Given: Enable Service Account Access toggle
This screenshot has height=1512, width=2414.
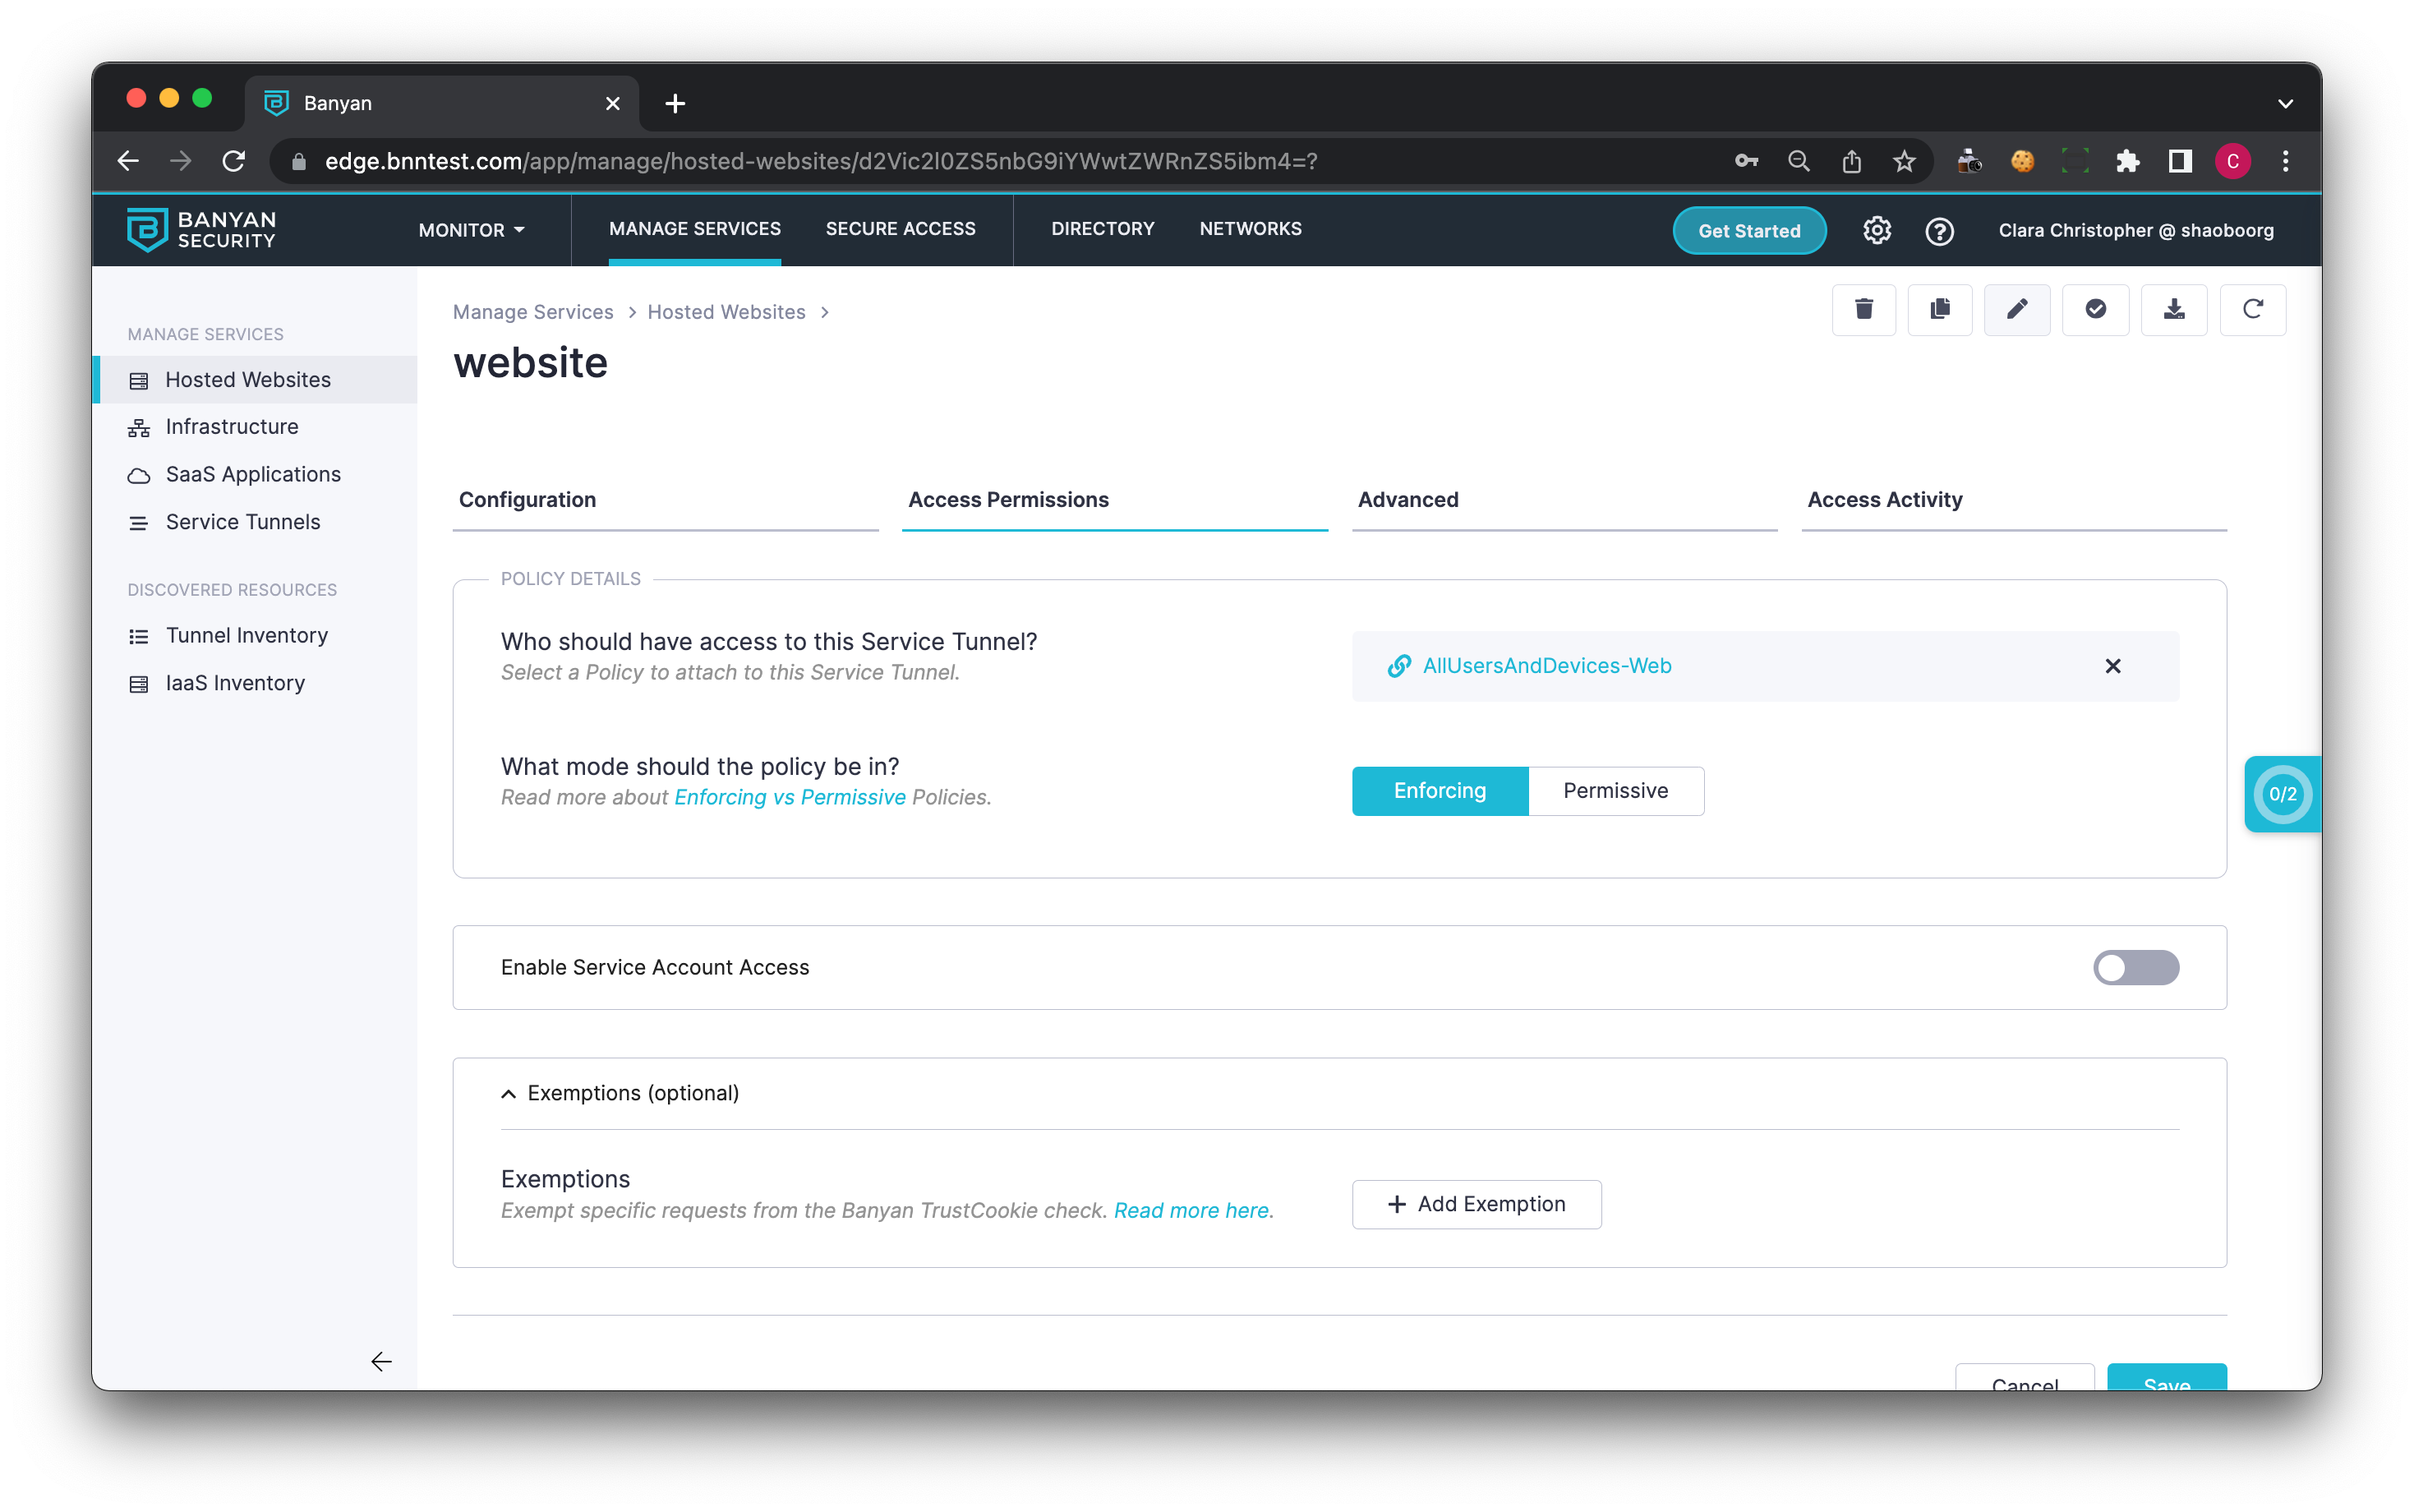Looking at the screenshot, I should 2135,968.
